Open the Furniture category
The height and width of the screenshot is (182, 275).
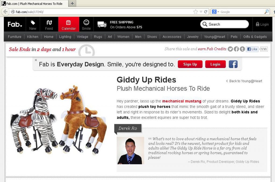coord(15,37)
